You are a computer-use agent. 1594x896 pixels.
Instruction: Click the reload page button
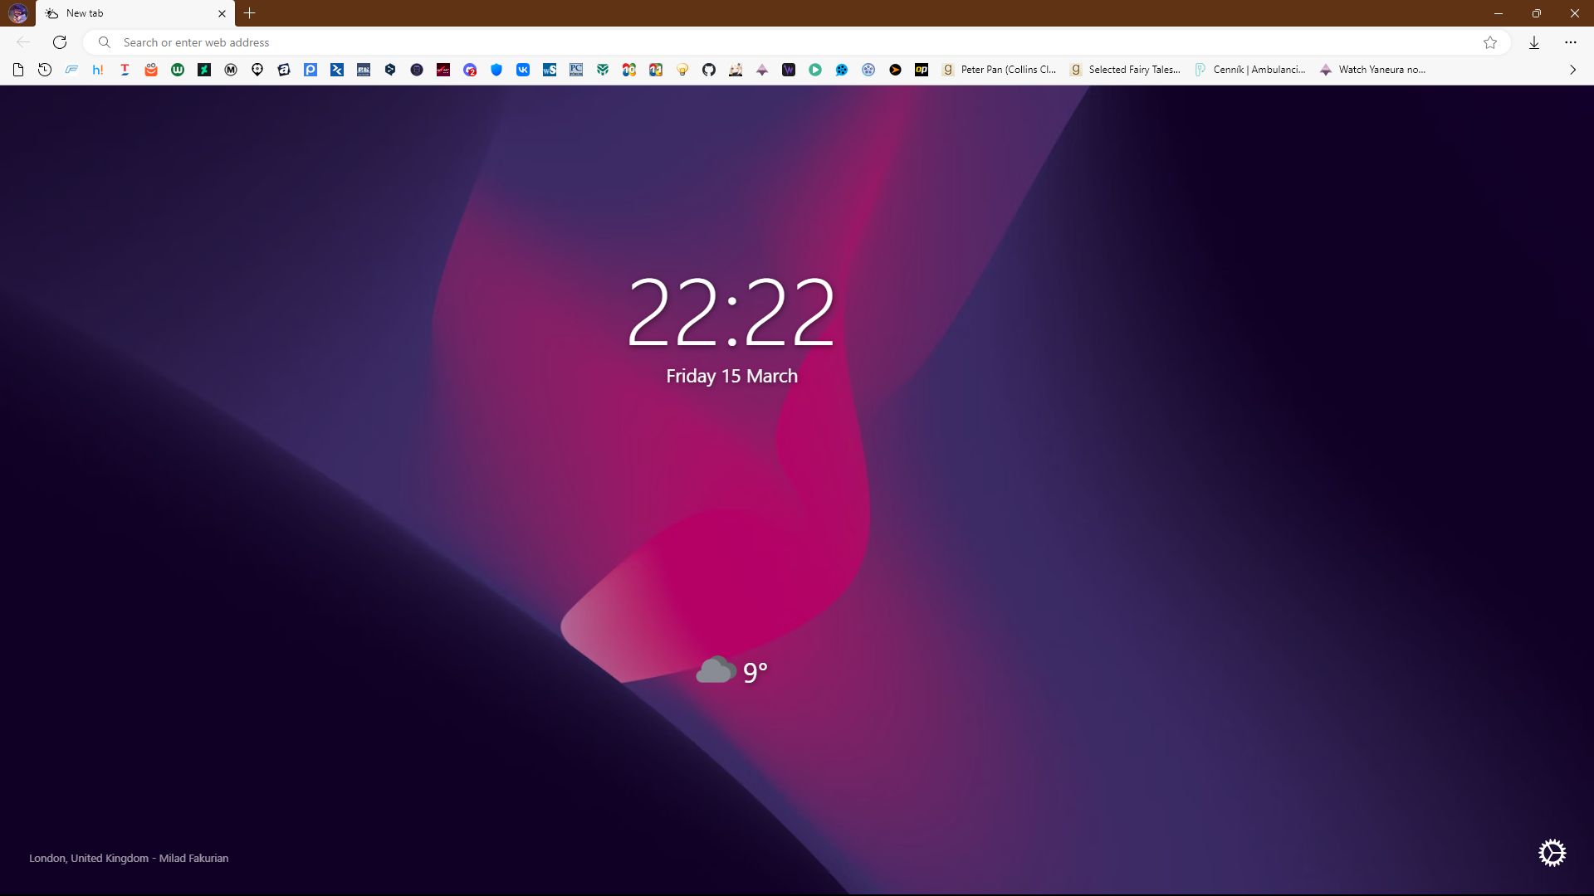[60, 42]
